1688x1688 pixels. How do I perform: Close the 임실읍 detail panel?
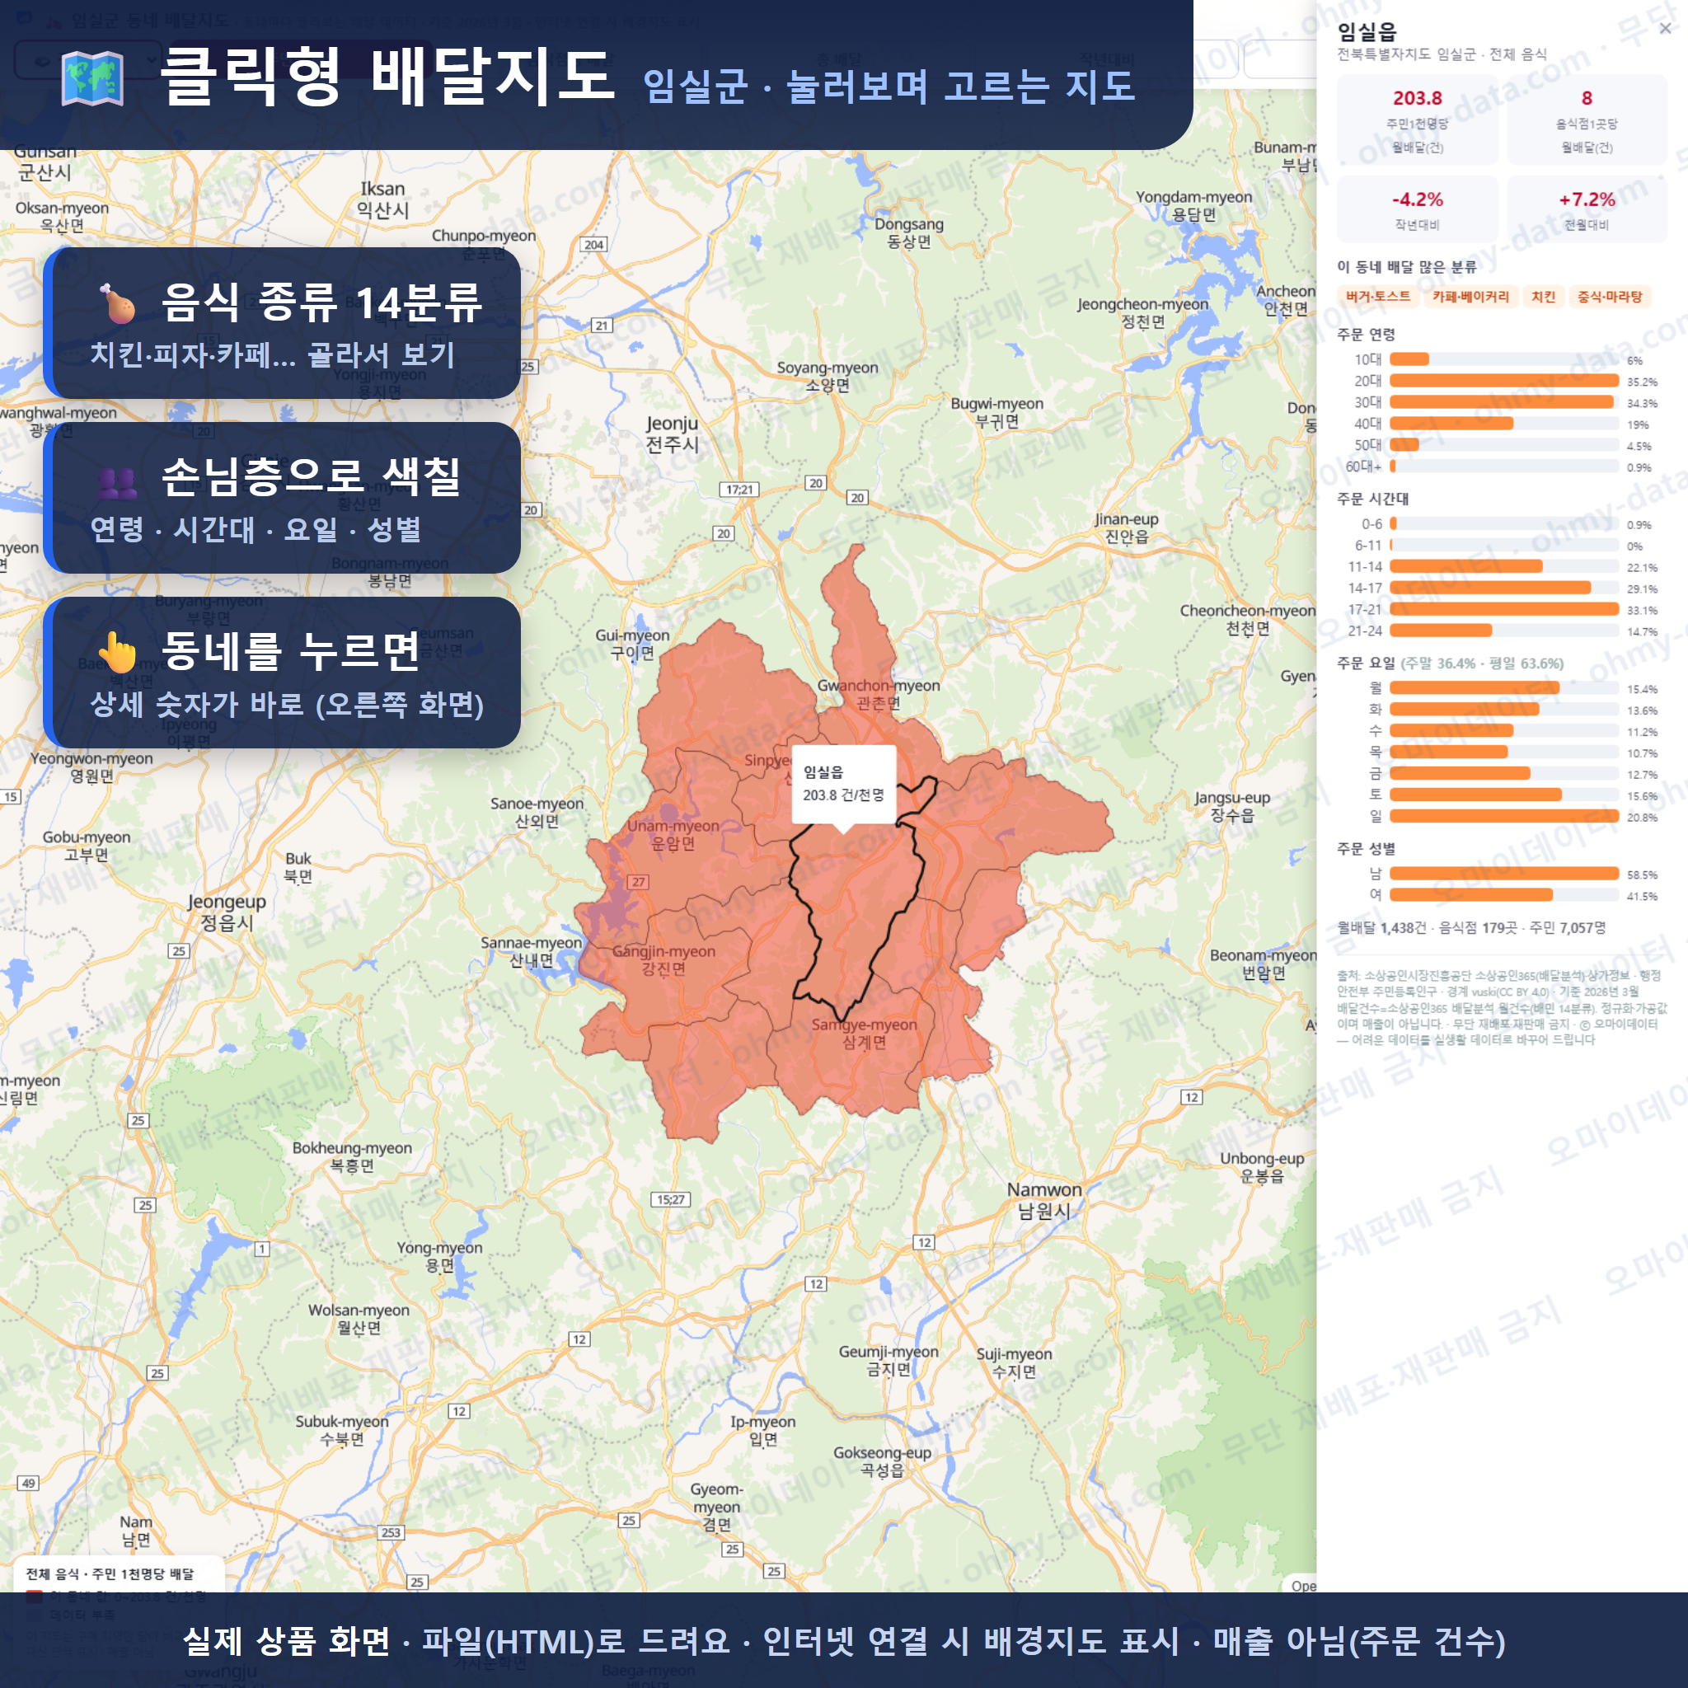(1664, 28)
